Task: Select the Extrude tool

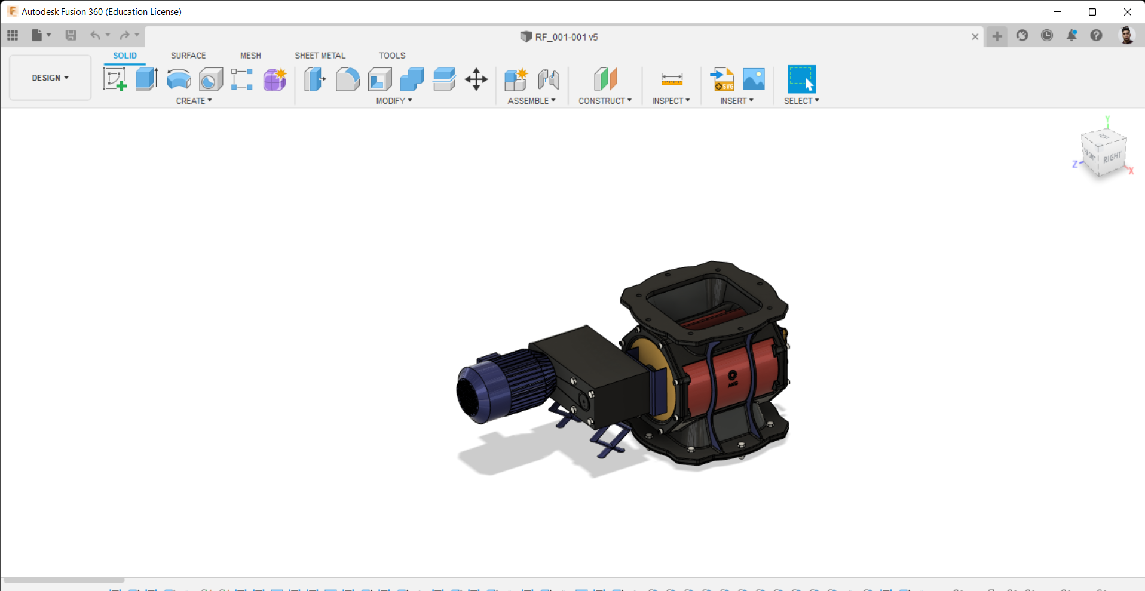Action: click(x=146, y=79)
